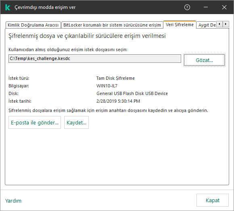
Task: Click the request date 2/28/2019 value
Action: pyautogui.click(x=118, y=101)
